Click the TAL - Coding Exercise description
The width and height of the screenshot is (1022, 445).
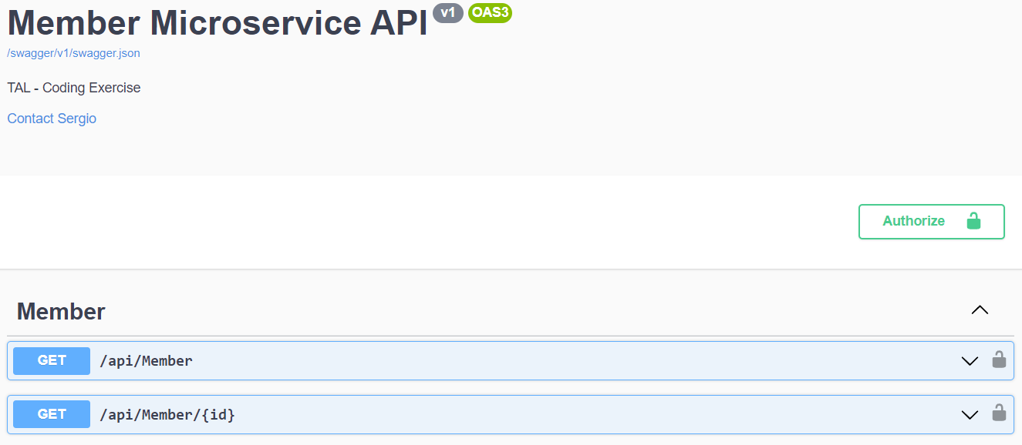(73, 87)
